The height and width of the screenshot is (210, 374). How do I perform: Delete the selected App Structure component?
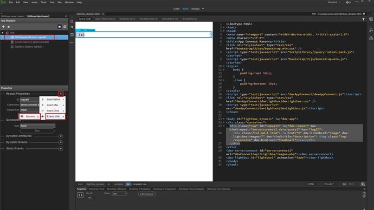click(x=9, y=27)
